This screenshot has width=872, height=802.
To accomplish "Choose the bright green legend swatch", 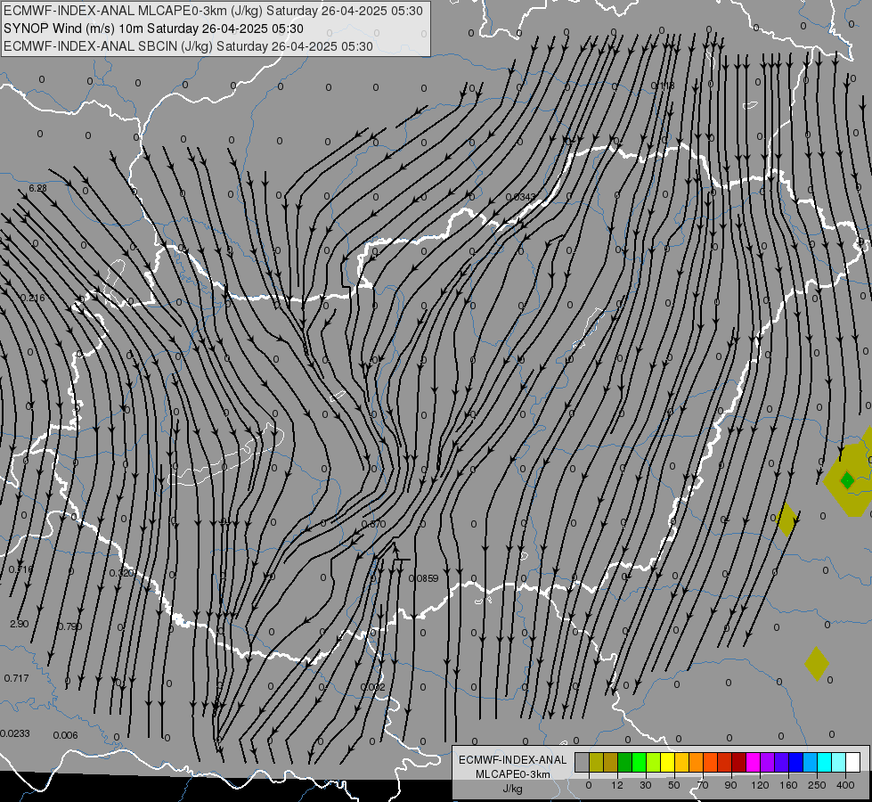I will click(640, 762).
